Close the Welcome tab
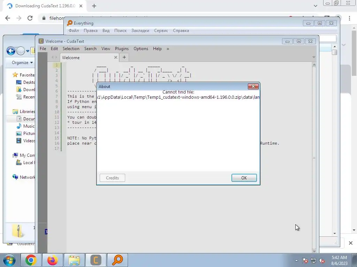Screen dimensions: 357x267 tap(116, 57)
